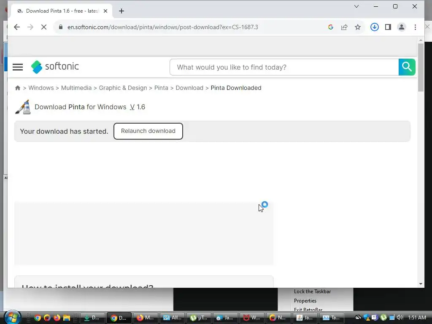Image resolution: width=432 pixels, height=324 pixels.
Task: Switch to the µT... uTorrent taskbar button
Action: [199, 318]
